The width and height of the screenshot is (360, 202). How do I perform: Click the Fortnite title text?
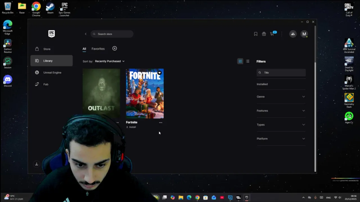[x=132, y=122]
